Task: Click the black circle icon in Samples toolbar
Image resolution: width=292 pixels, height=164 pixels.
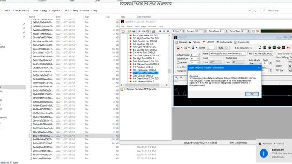Action: 270,48
